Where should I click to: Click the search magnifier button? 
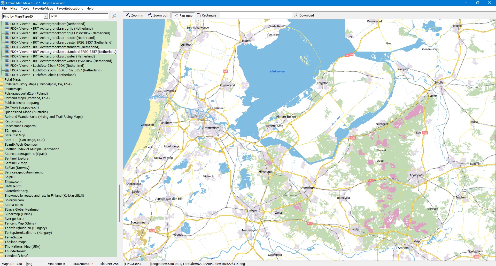click(x=114, y=16)
